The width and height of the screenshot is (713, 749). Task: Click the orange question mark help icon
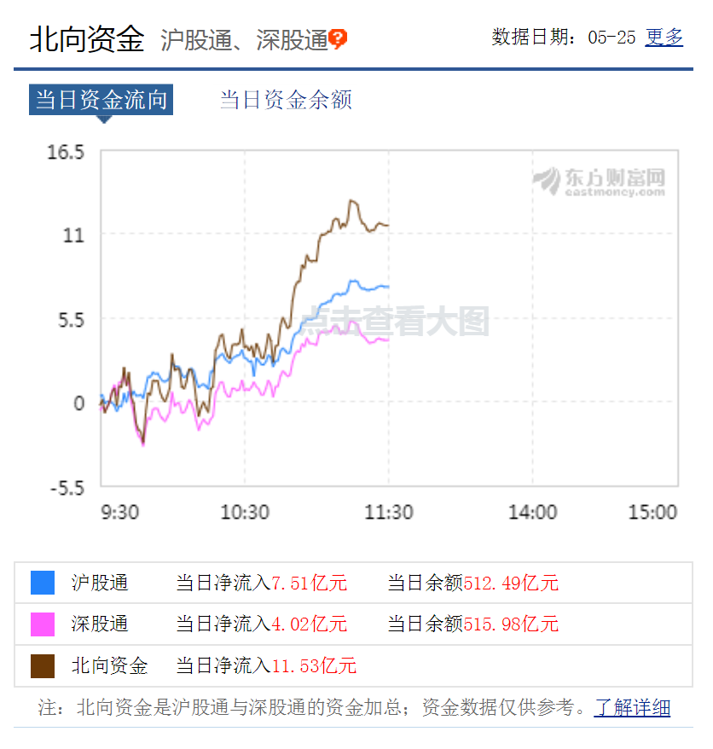[339, 39]
